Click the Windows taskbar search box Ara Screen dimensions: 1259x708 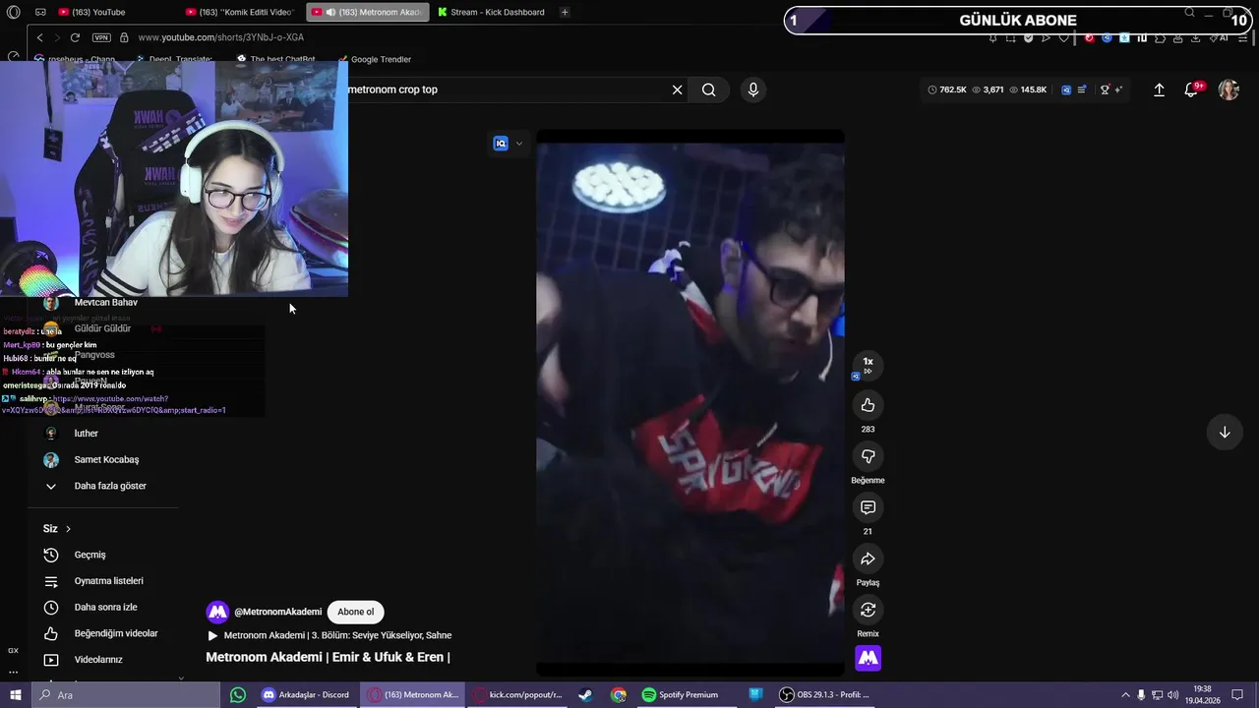pyautogui.click(x=125, y=695)
